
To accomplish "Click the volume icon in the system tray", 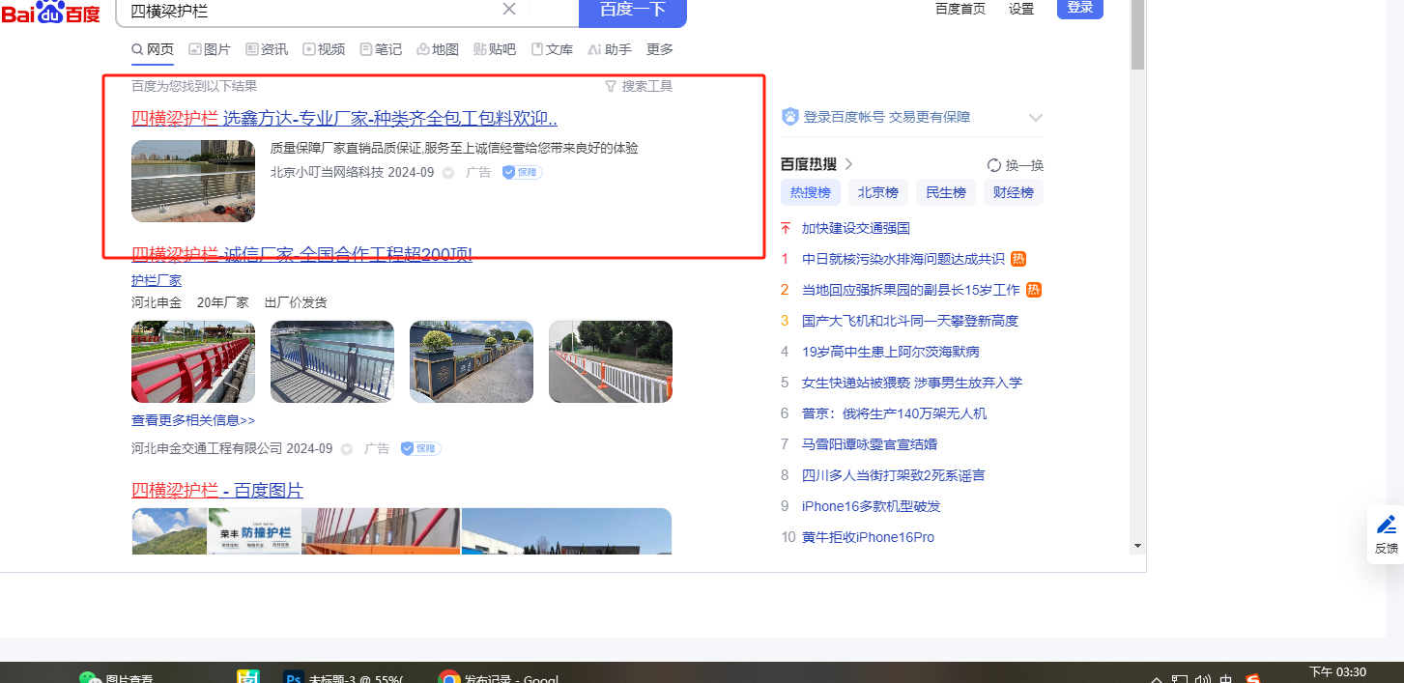I will pos(1203,679).
